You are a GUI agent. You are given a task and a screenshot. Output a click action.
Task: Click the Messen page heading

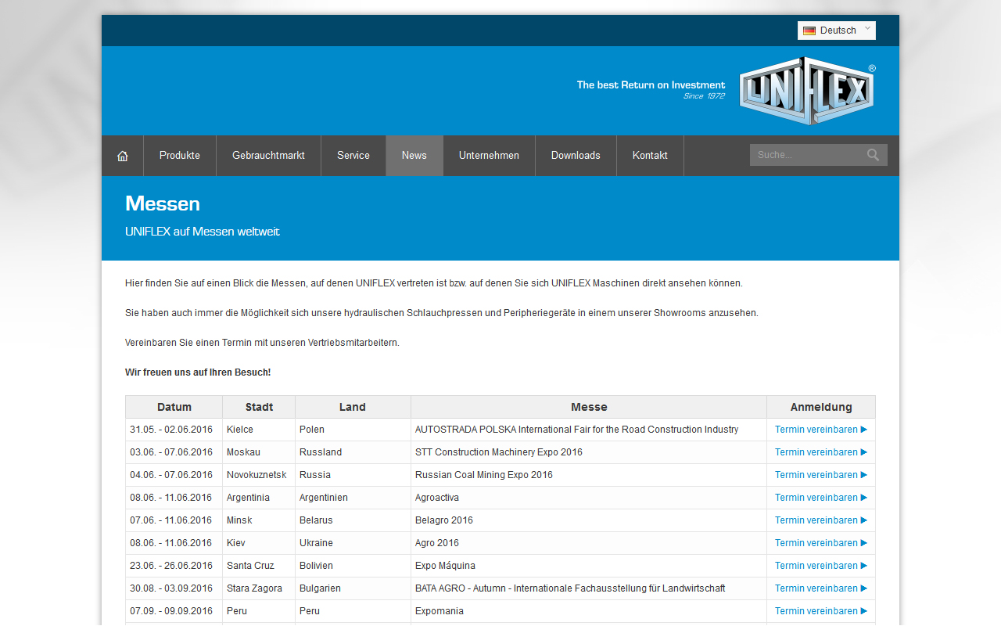(163, 203)
